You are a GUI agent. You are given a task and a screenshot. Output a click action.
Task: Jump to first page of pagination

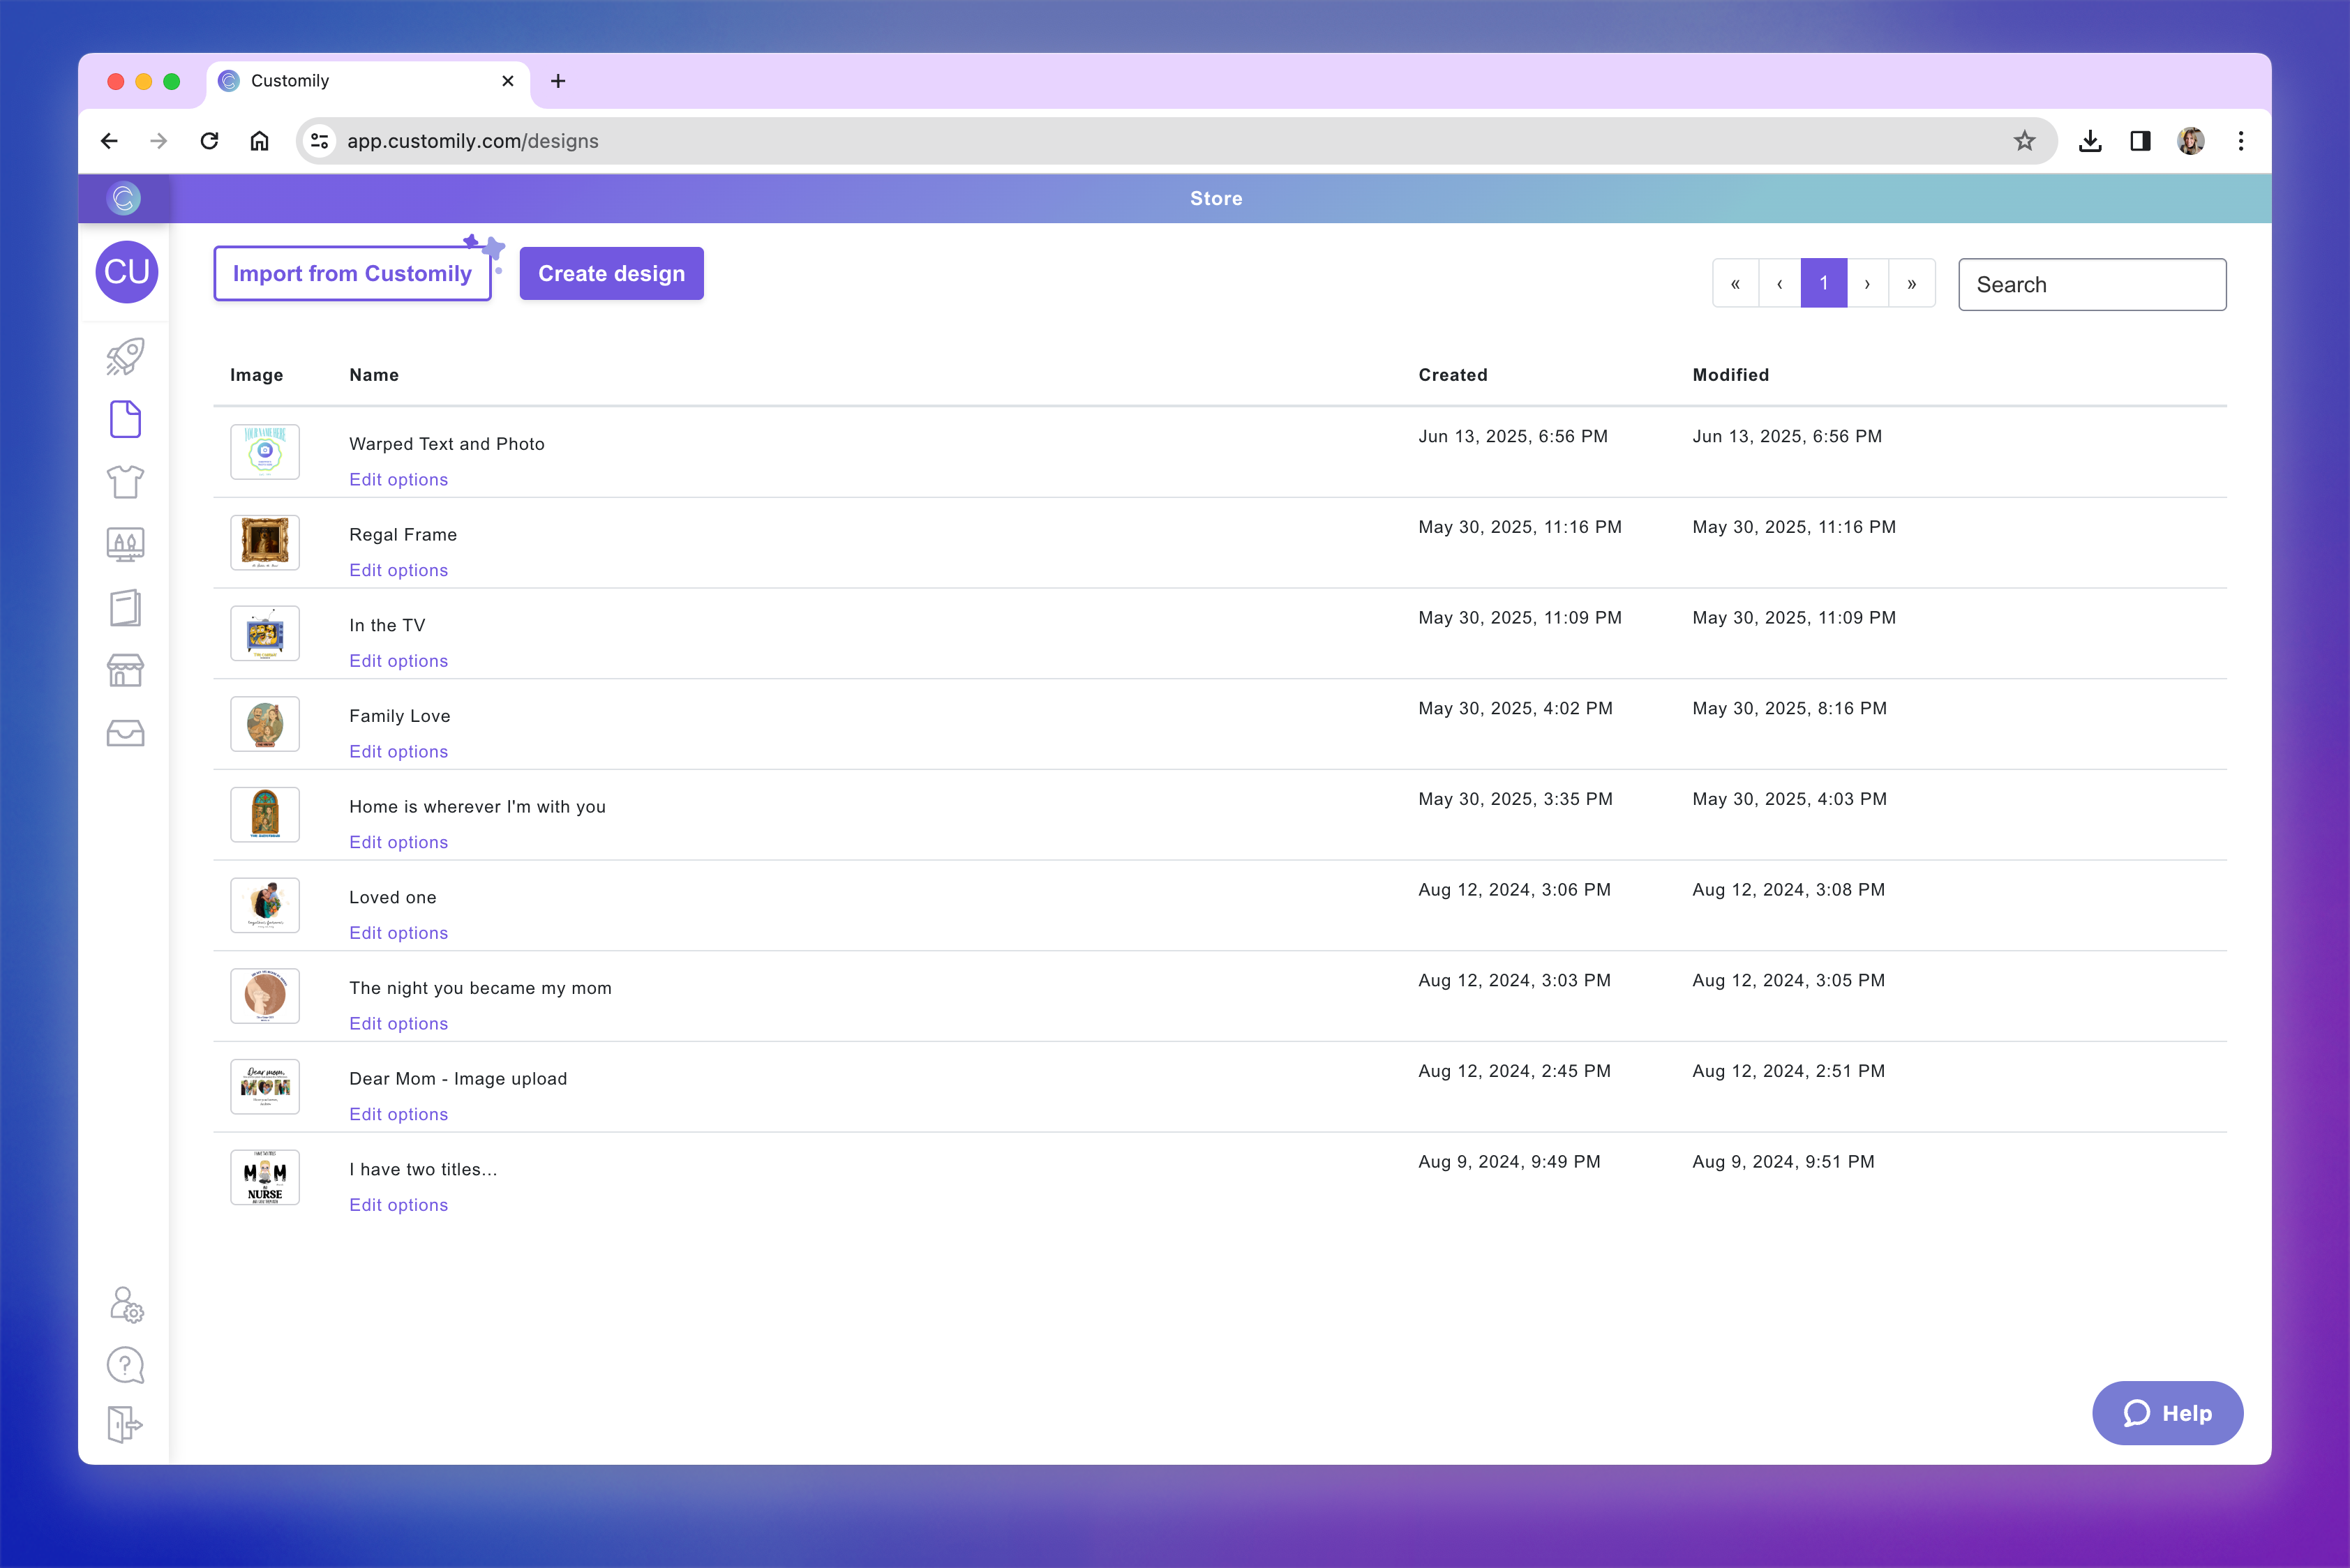click(x=1736, y=284)
